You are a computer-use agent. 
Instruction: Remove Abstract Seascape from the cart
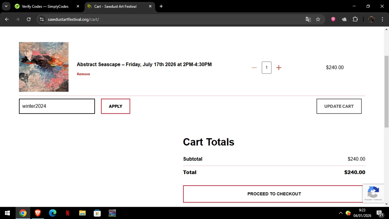tap(84, 74)
